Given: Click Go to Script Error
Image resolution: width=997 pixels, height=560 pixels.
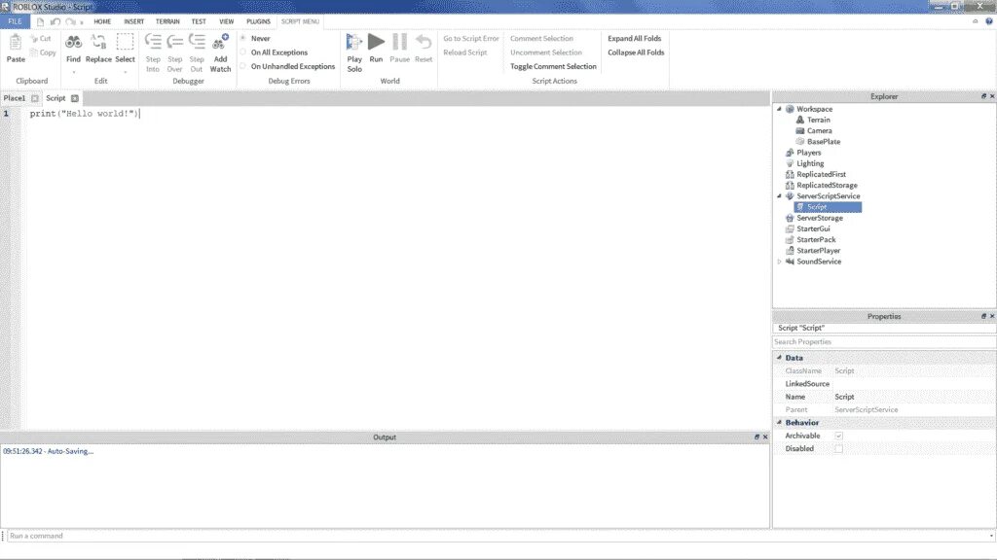Looking at the screenshot, I should (471, 38).
